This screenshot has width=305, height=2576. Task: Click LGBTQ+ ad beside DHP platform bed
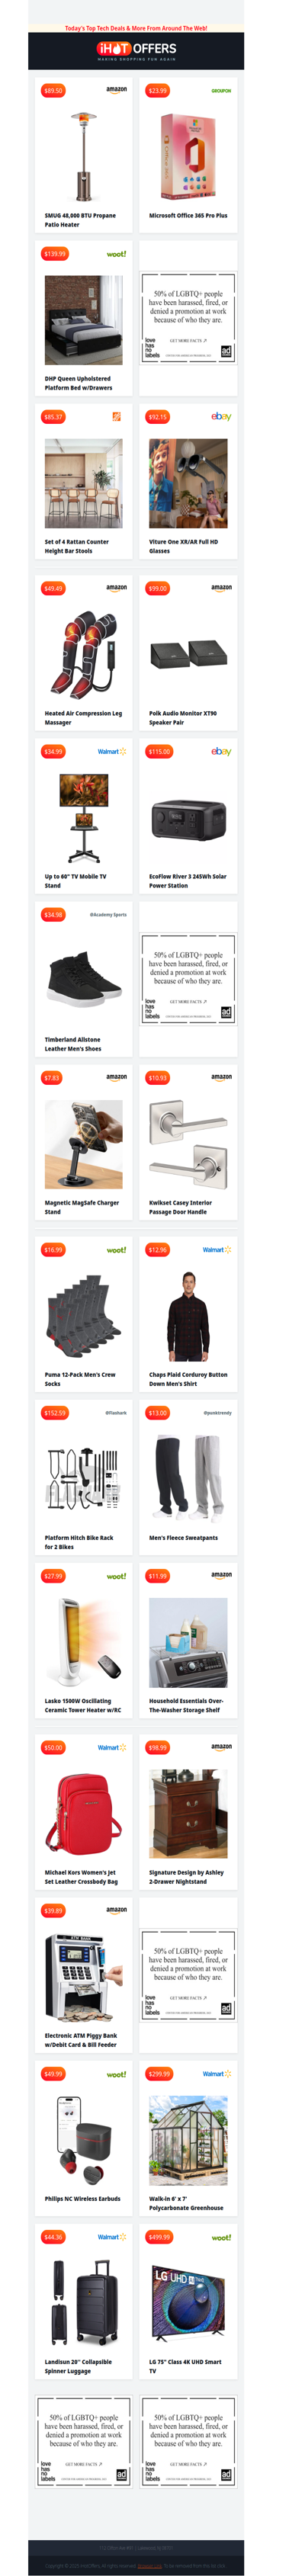[x=189, y=317]
